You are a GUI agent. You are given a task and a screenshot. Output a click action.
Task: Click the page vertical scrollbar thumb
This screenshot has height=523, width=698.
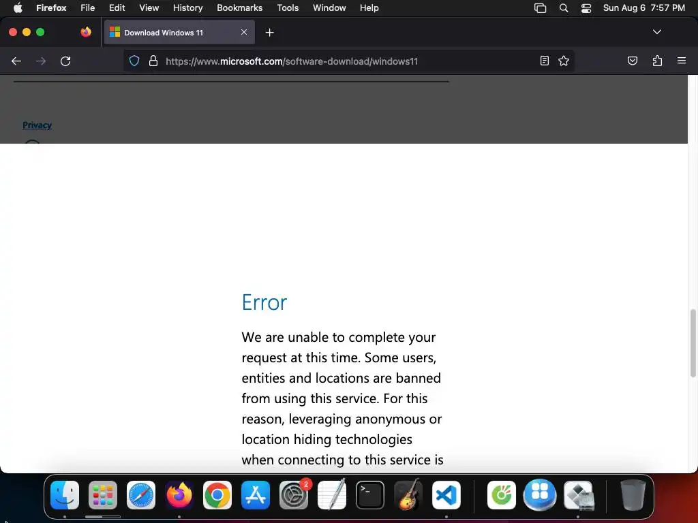click(693, 343)
